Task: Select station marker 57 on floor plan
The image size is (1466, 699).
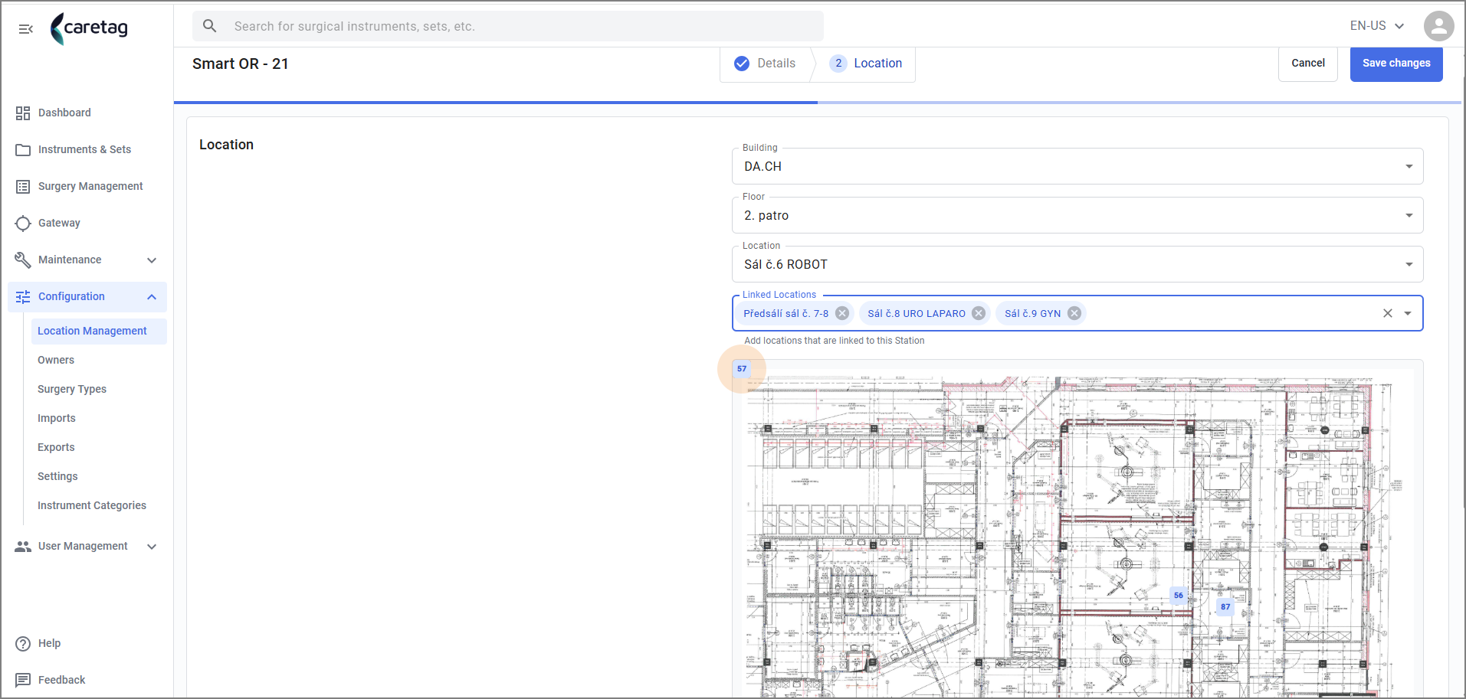Action: (x=742, y=369)
